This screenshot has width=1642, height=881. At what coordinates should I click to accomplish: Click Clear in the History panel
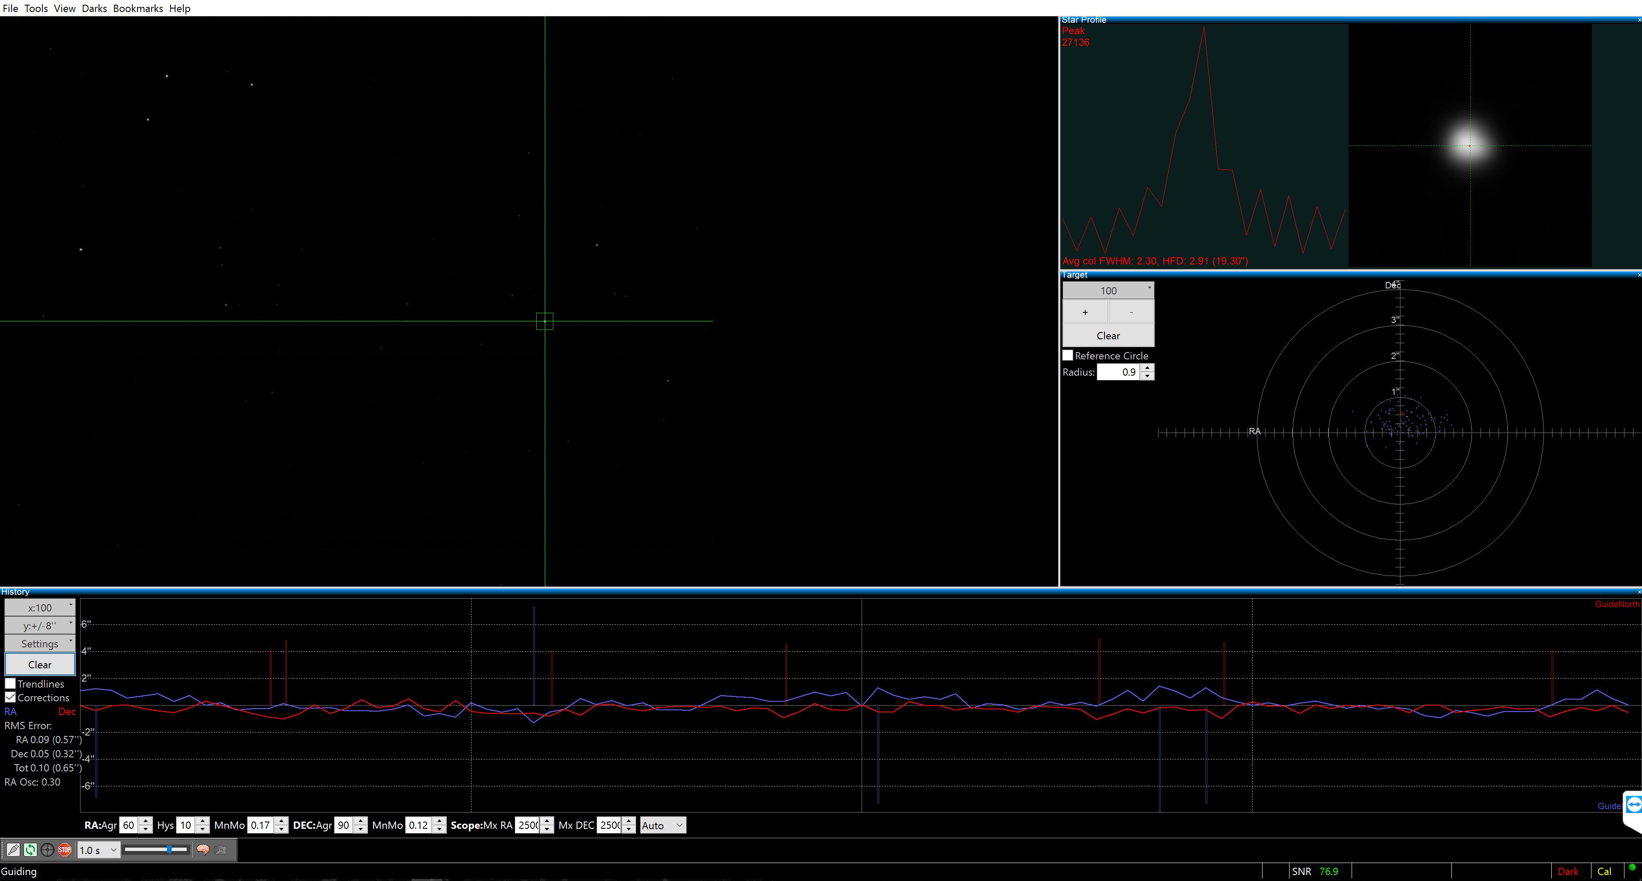tap(39, 664)
